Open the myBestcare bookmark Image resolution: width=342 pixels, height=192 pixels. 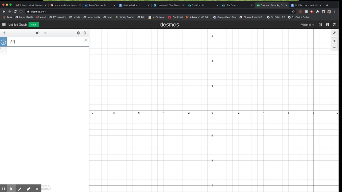pos(156,17)
